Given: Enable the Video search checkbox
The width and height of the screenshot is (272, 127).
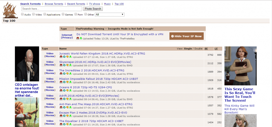Looking at the screenshot, I should tap(33, 14).
